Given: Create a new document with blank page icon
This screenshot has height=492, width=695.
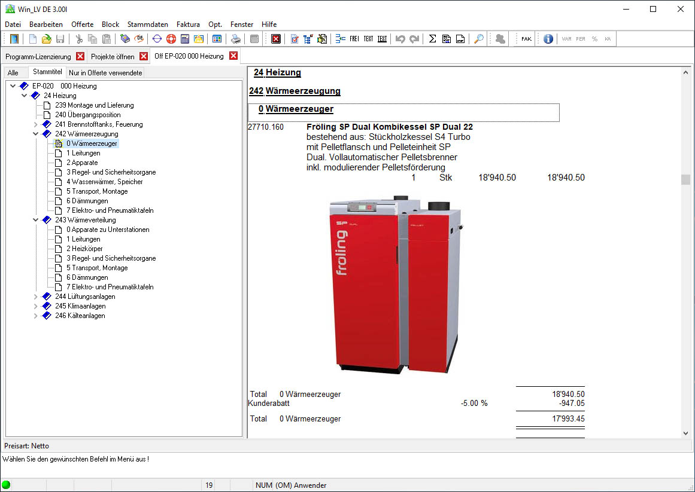Looking at the screenshot, I should 33,39.
